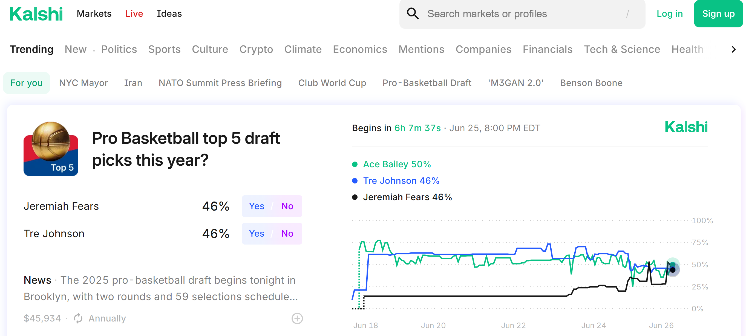
Task: Select NATO Summit Press Briefing chip
Action: click(220, 83)
